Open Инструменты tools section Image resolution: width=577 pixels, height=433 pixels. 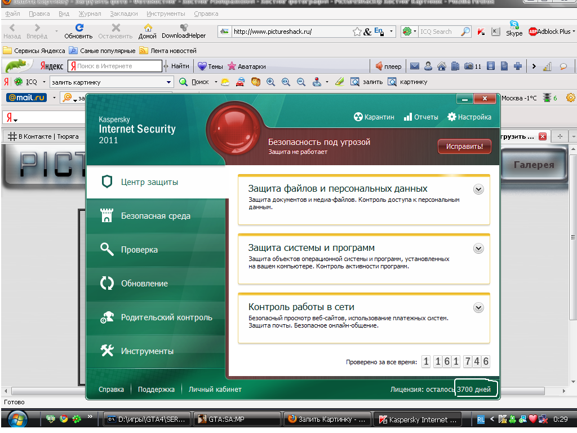click(x=156, y=351)
